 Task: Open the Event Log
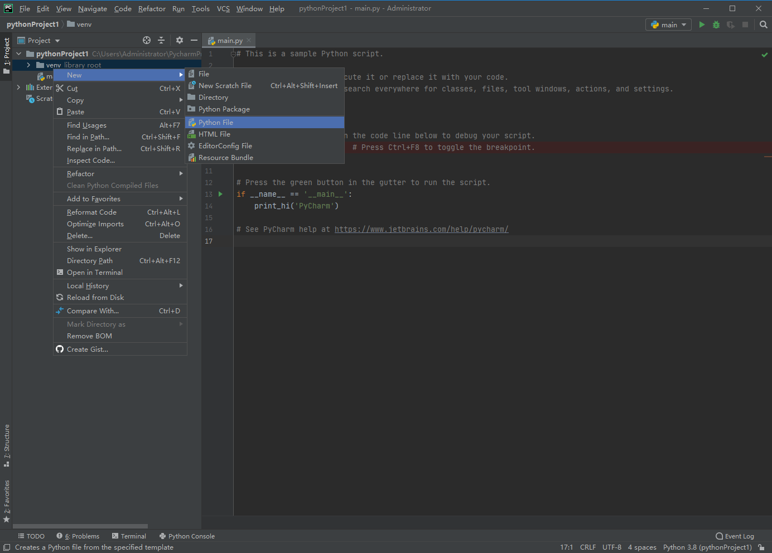(735, 536)
